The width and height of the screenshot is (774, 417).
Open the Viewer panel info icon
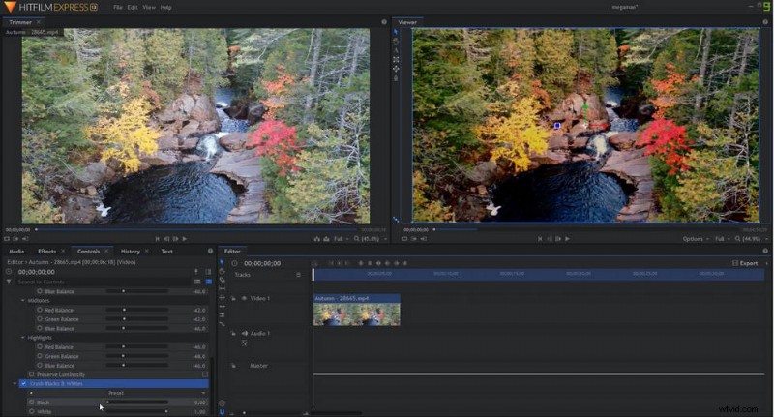click(765, 22)
